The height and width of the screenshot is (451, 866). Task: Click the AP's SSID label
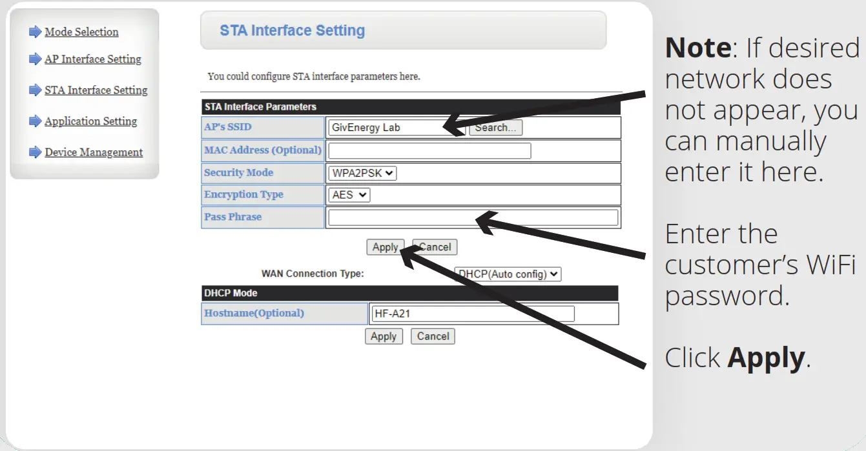point(228,127)
